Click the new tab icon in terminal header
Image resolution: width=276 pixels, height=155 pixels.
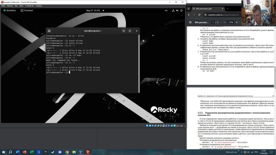click(x=49, y=31)
